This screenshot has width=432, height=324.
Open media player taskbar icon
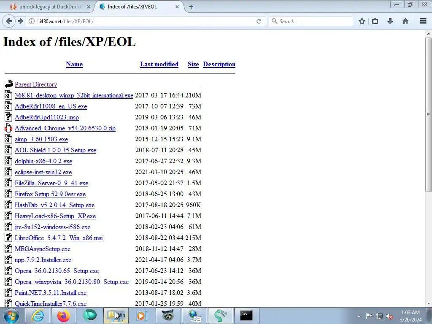pos(142,316)
